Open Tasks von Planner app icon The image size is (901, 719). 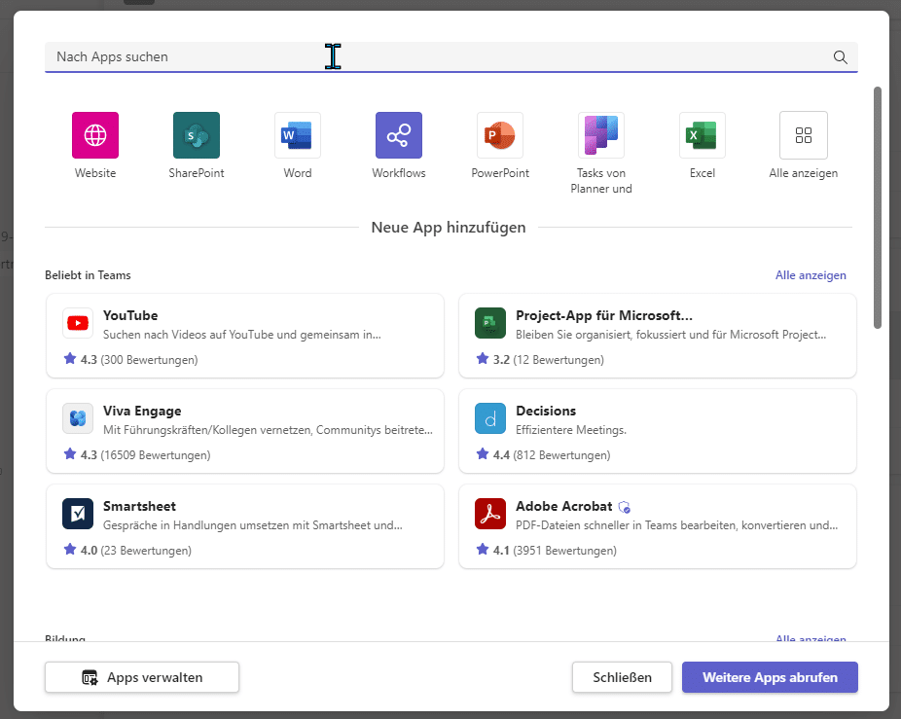pos(601,135)
